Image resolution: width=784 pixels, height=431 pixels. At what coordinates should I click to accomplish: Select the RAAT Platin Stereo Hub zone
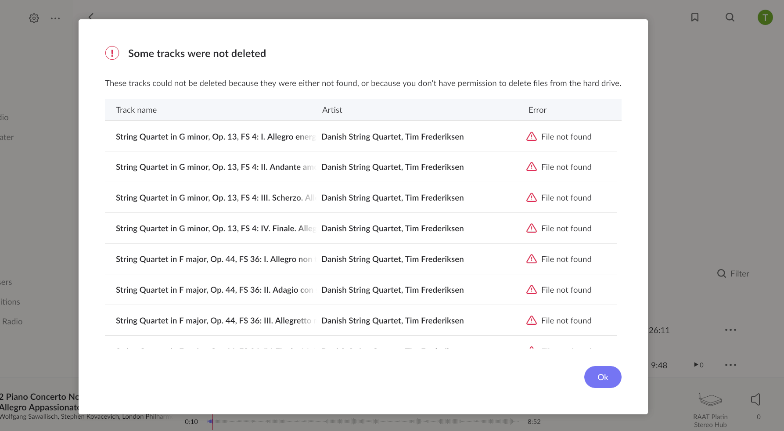(710, 409)
